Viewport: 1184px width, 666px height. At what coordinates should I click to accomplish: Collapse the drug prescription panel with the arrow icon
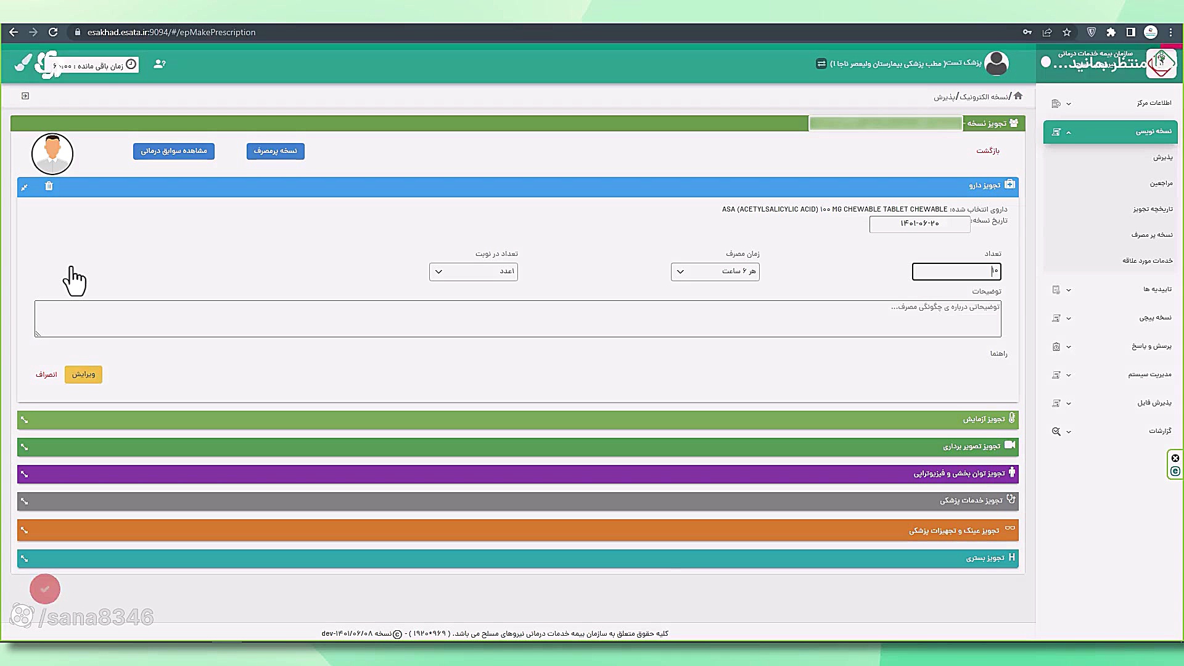coord(24,187)
